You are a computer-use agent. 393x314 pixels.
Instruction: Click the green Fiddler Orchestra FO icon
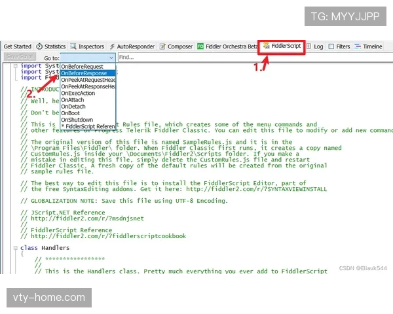[200, 46]
